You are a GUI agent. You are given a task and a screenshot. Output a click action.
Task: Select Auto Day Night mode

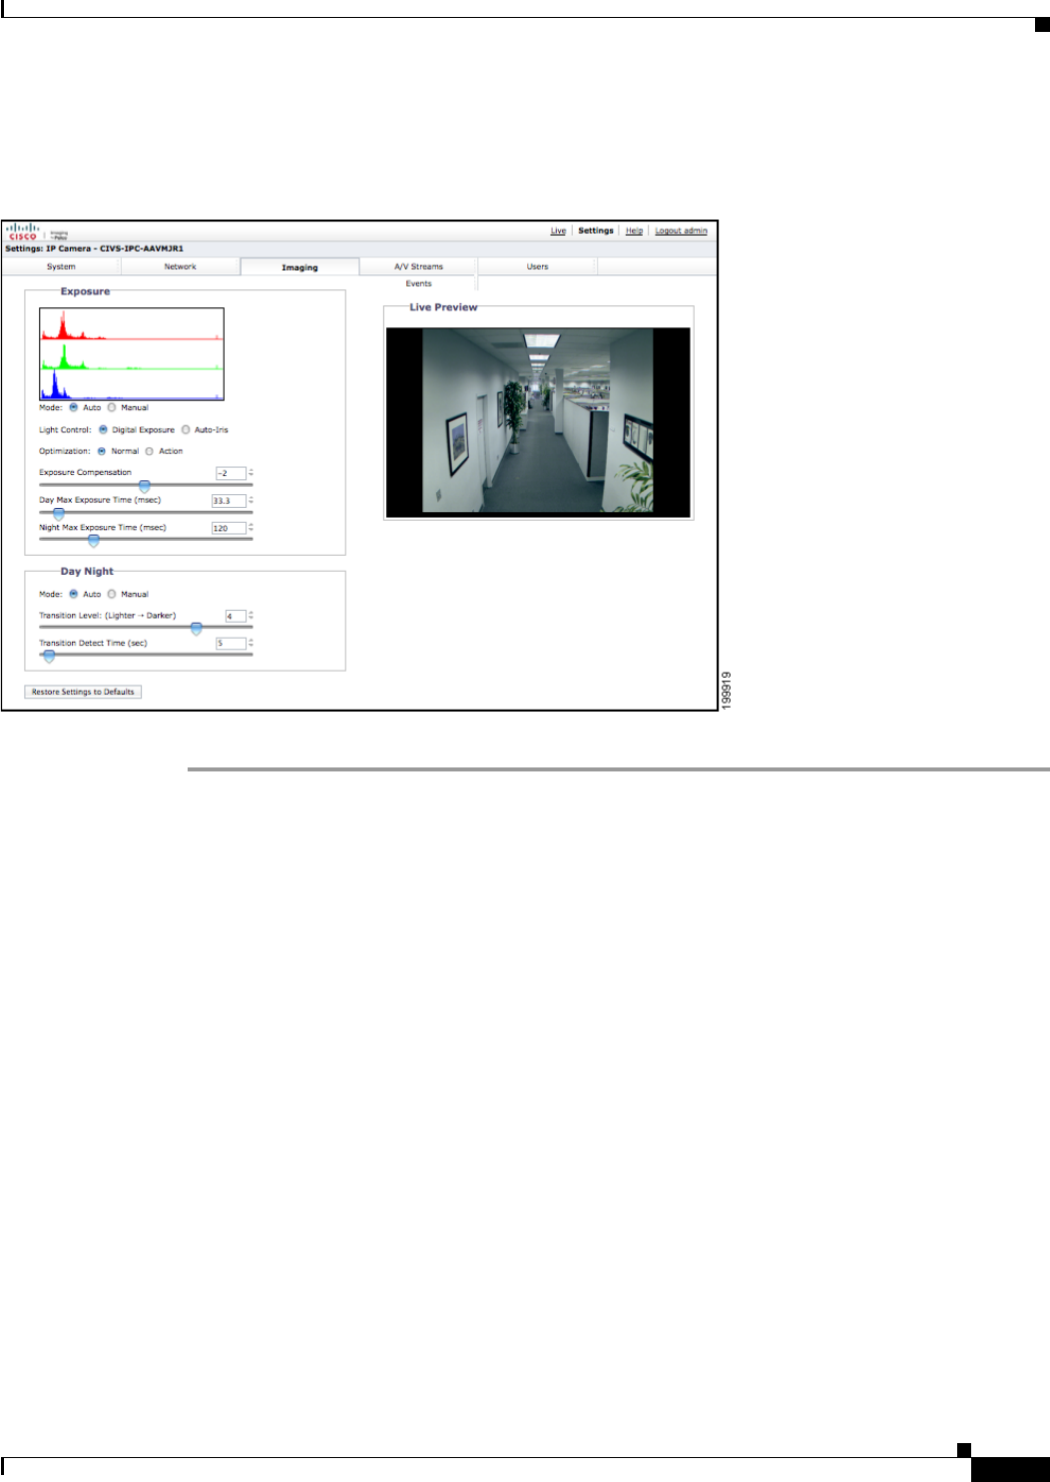tap(74, 594)
